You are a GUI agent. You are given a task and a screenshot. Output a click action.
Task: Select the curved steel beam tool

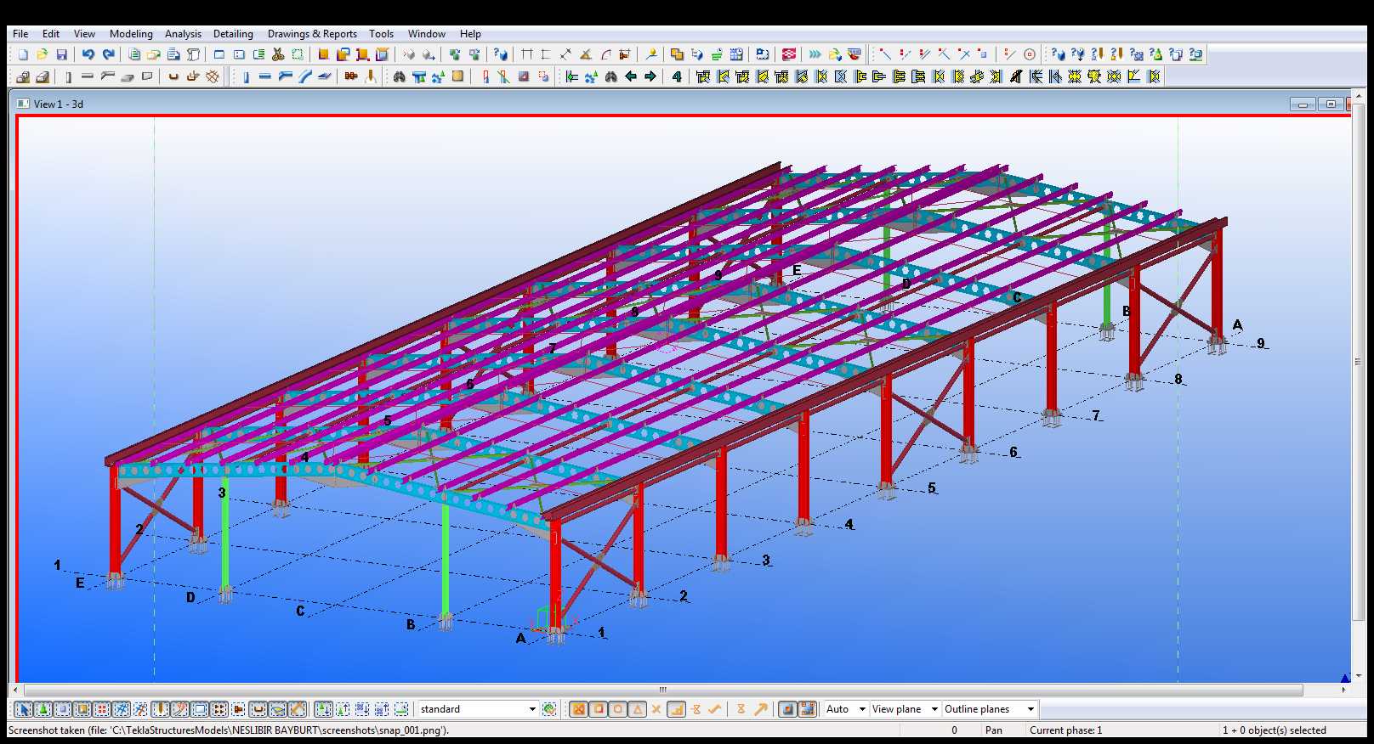coord(304,76)
